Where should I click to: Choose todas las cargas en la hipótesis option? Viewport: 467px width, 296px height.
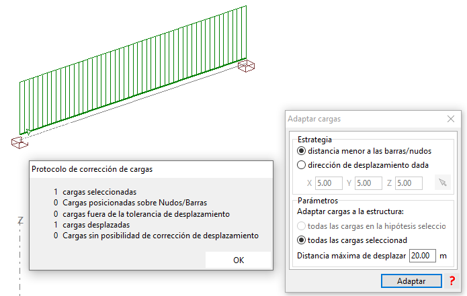[x=372, y=226]
